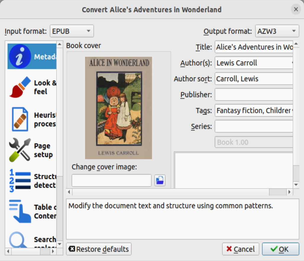Select the Metadata section icon

click(x=20, y=56)
